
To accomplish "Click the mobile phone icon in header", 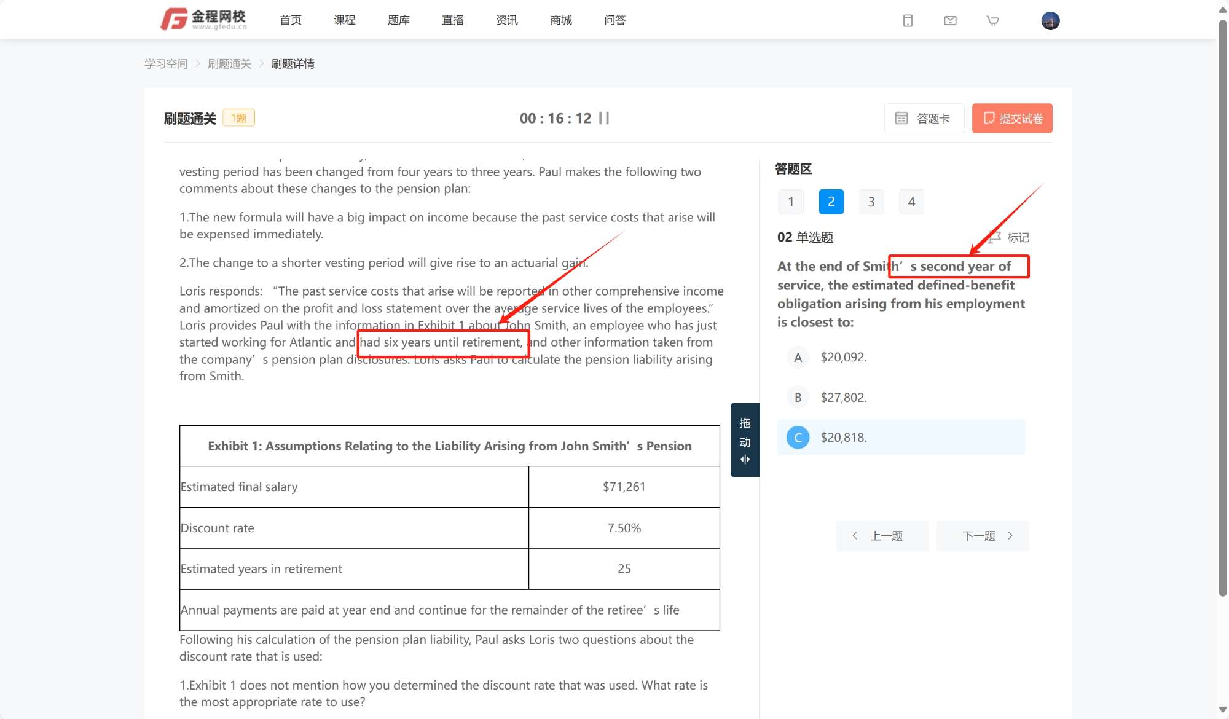I will 908,21.
